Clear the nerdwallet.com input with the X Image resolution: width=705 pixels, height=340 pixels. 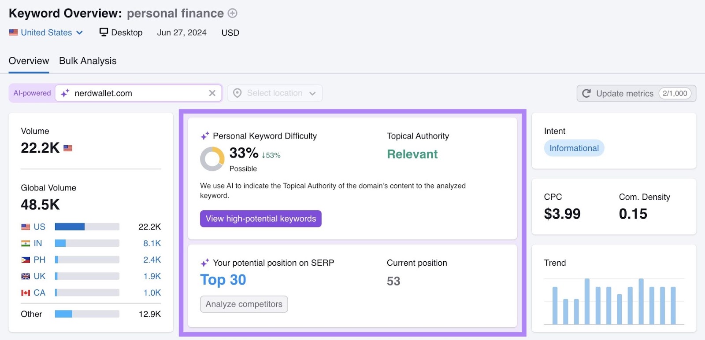pos(212,93)
